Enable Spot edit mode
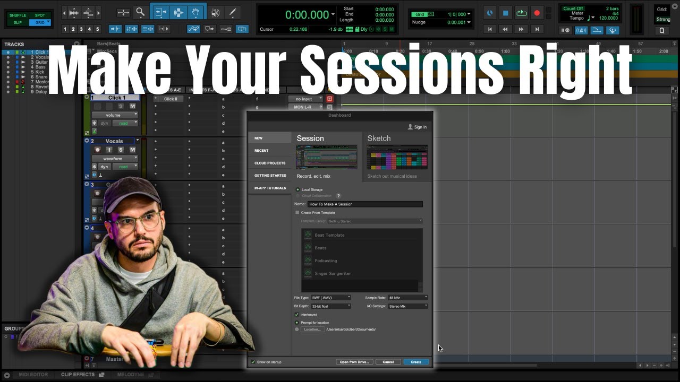This screenshot has height=382, width=680. tap(40, 15)
